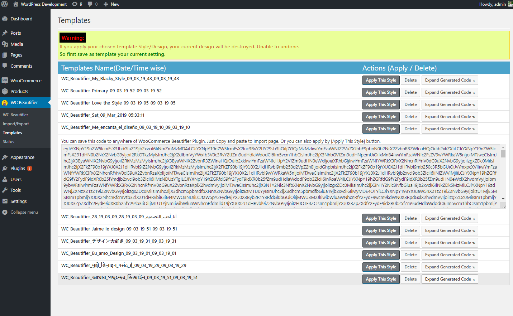This screenshot has width=513, height=316.
Task: Open the Templates submenu item
Action: pyautogui.click(x=13, y=133)
